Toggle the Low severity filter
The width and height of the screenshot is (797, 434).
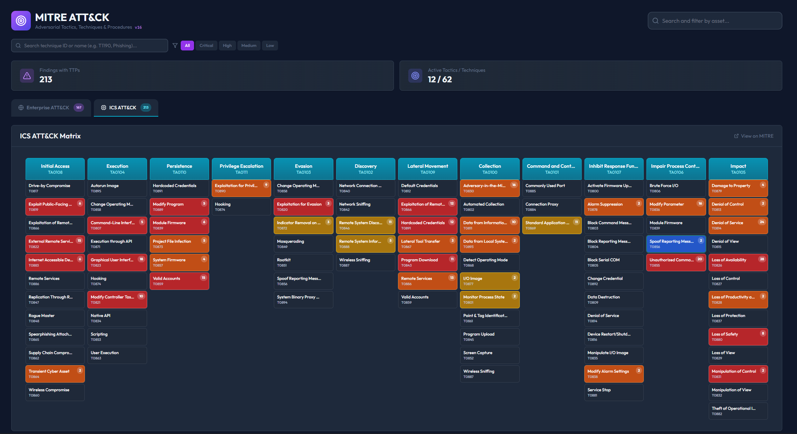click(270, 45)
